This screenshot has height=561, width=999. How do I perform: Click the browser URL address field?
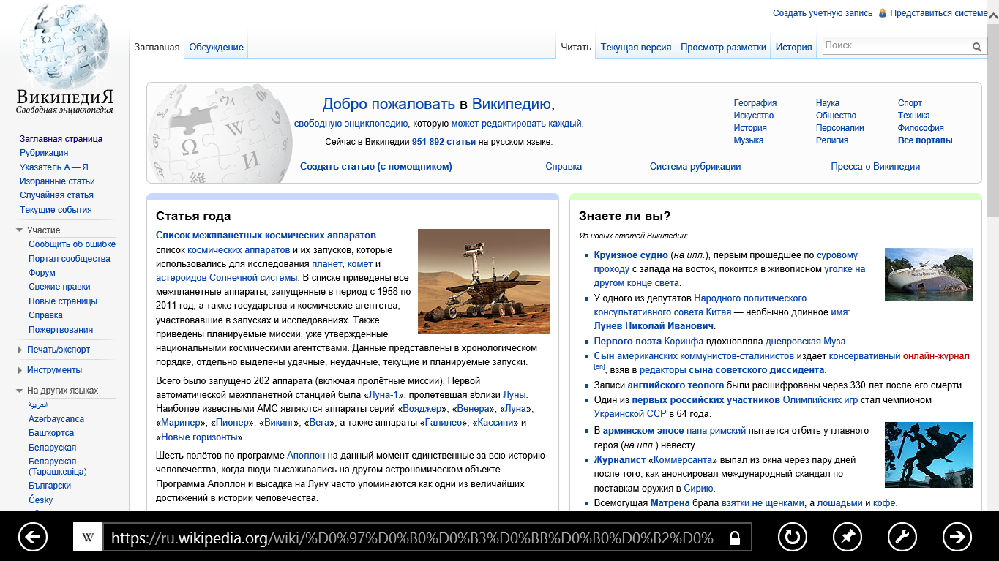412,538
